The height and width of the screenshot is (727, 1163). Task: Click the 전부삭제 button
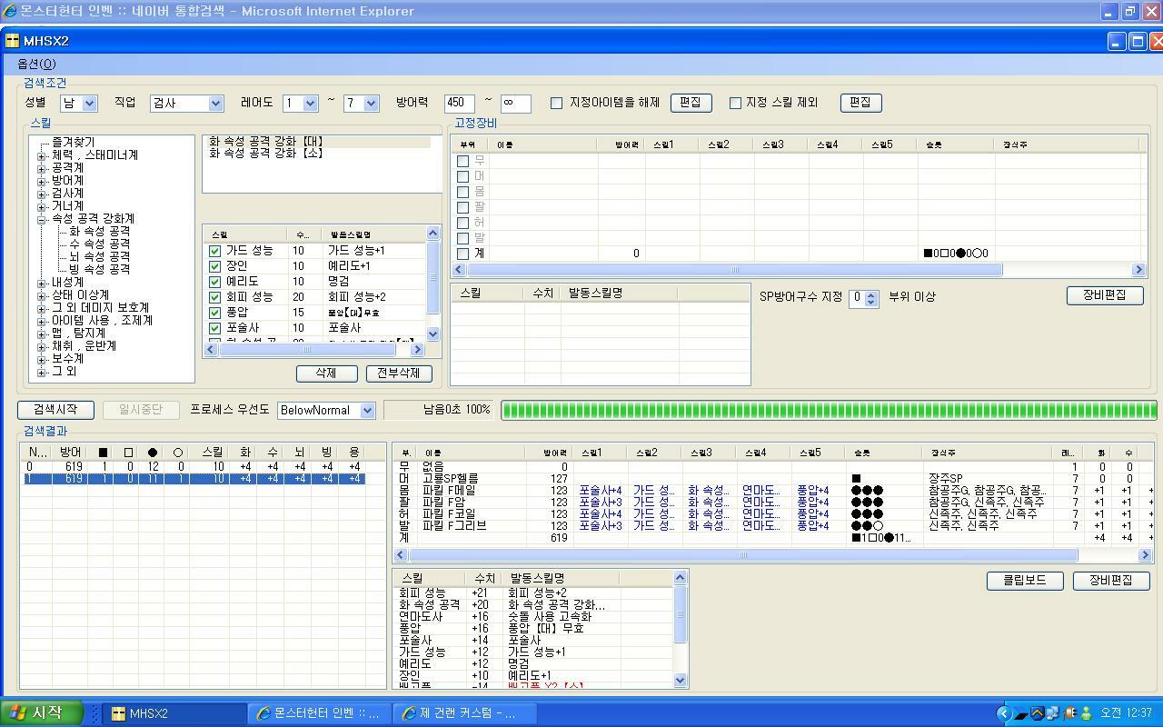pos(399,373)
